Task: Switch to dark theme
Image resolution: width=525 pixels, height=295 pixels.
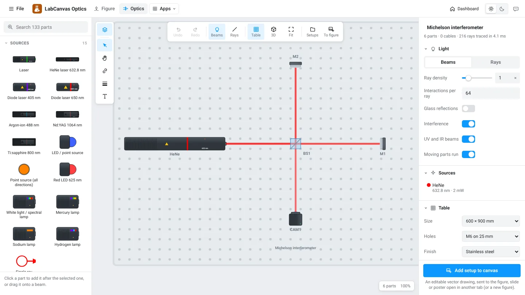Action: pos(502,9)
